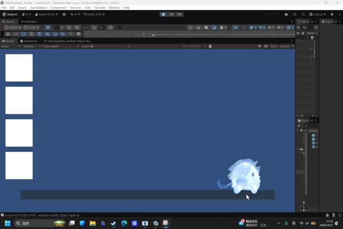The image size is (343, 229).
Task: Open the Display 1 dropdown in Game view
Action: pyautogui.click(x=32, y=46)
